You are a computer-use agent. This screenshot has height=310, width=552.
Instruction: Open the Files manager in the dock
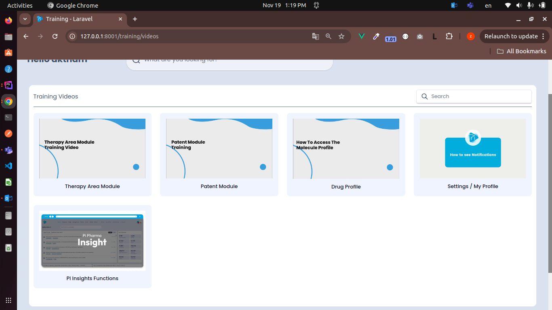(8, 36)
